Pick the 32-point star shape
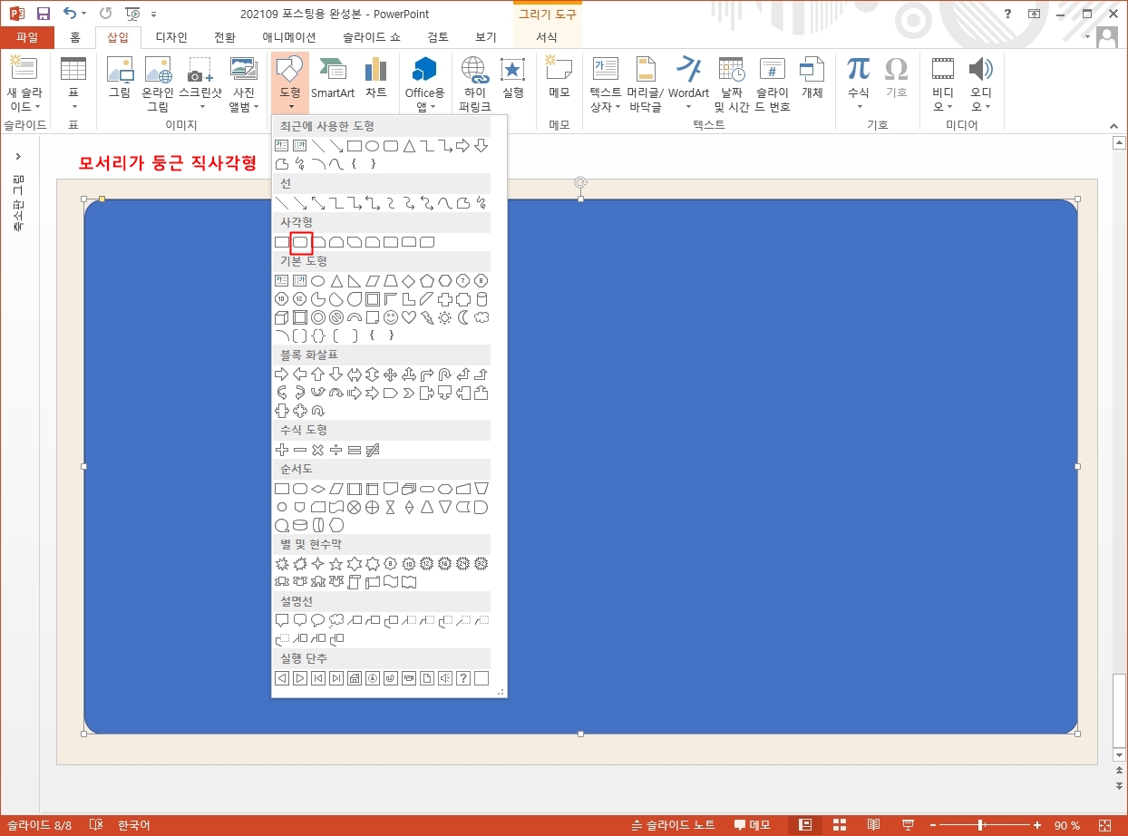This screenshot has width=1128, height=836. (481, 564)
